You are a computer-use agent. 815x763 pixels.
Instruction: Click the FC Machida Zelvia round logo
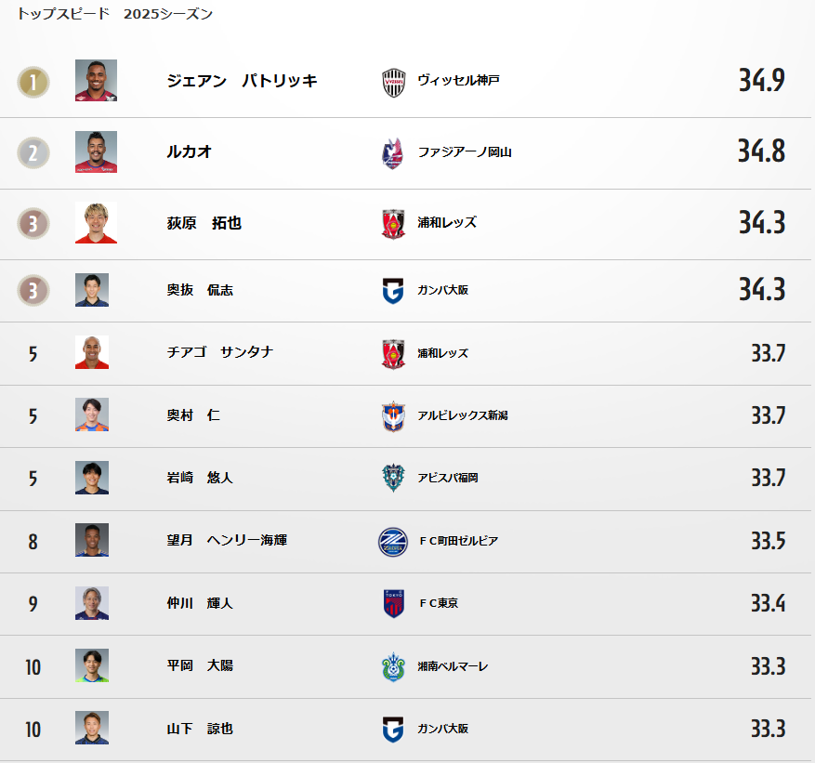click(393, 542)
